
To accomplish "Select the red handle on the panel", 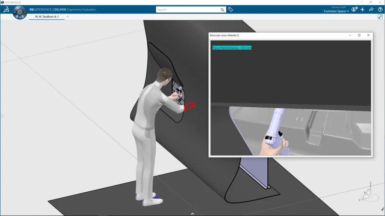I will click(x=189, y=107).
